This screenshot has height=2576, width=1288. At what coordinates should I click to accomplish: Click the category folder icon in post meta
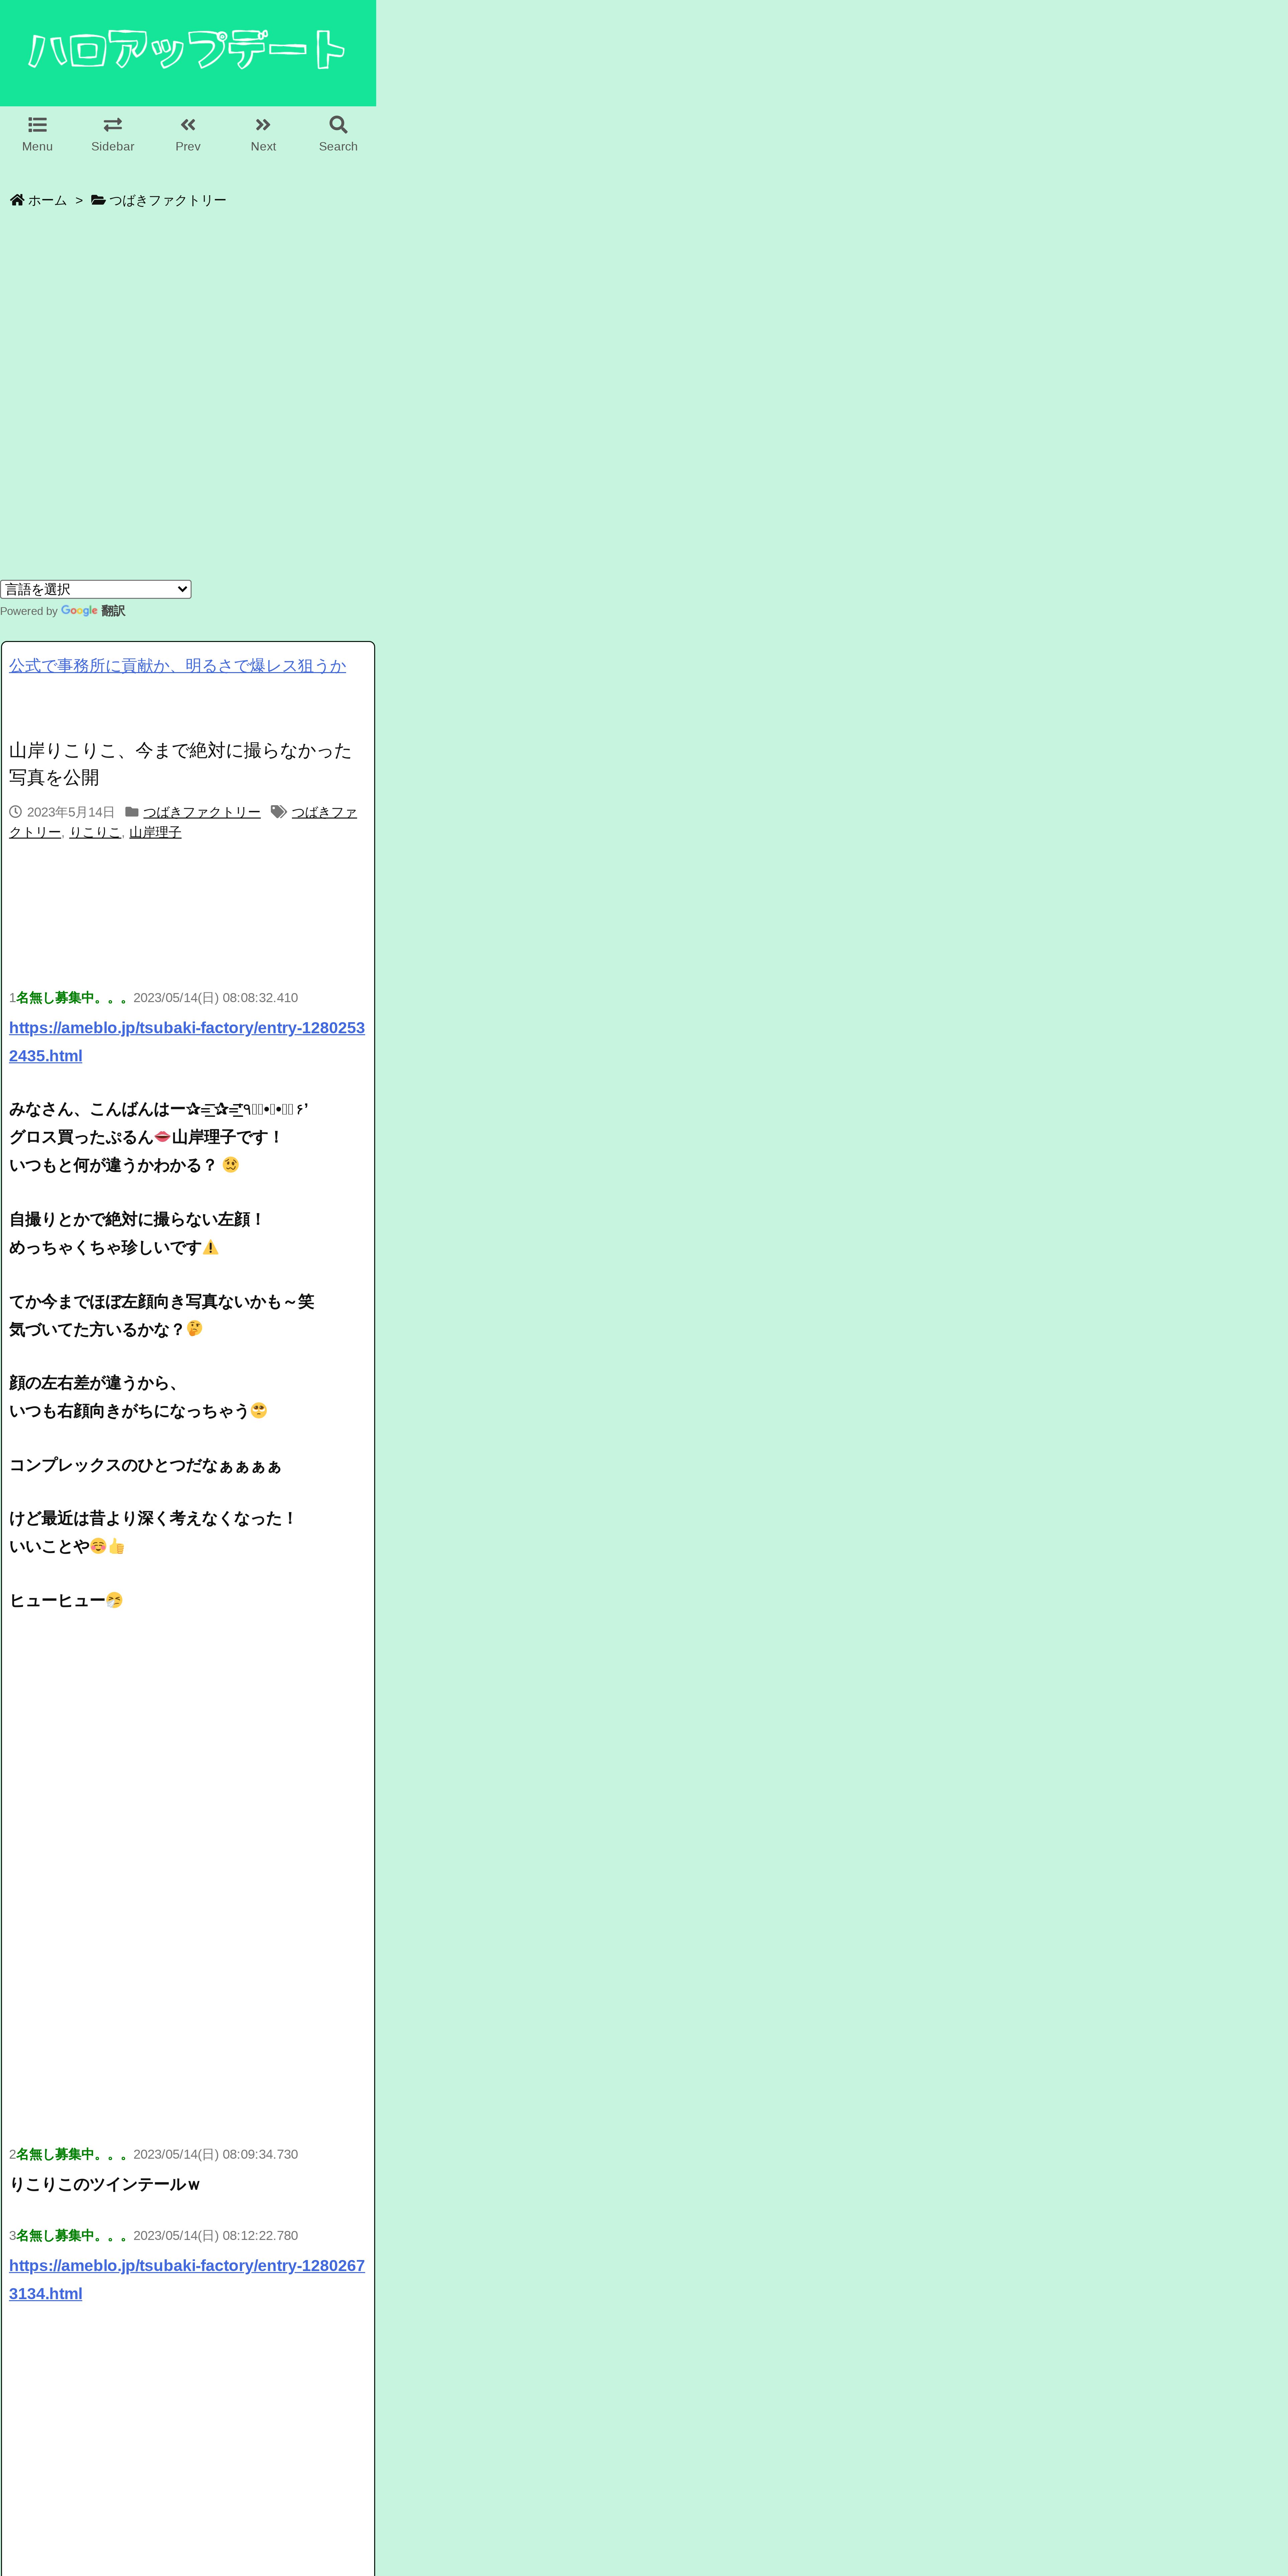pos(132,812)
